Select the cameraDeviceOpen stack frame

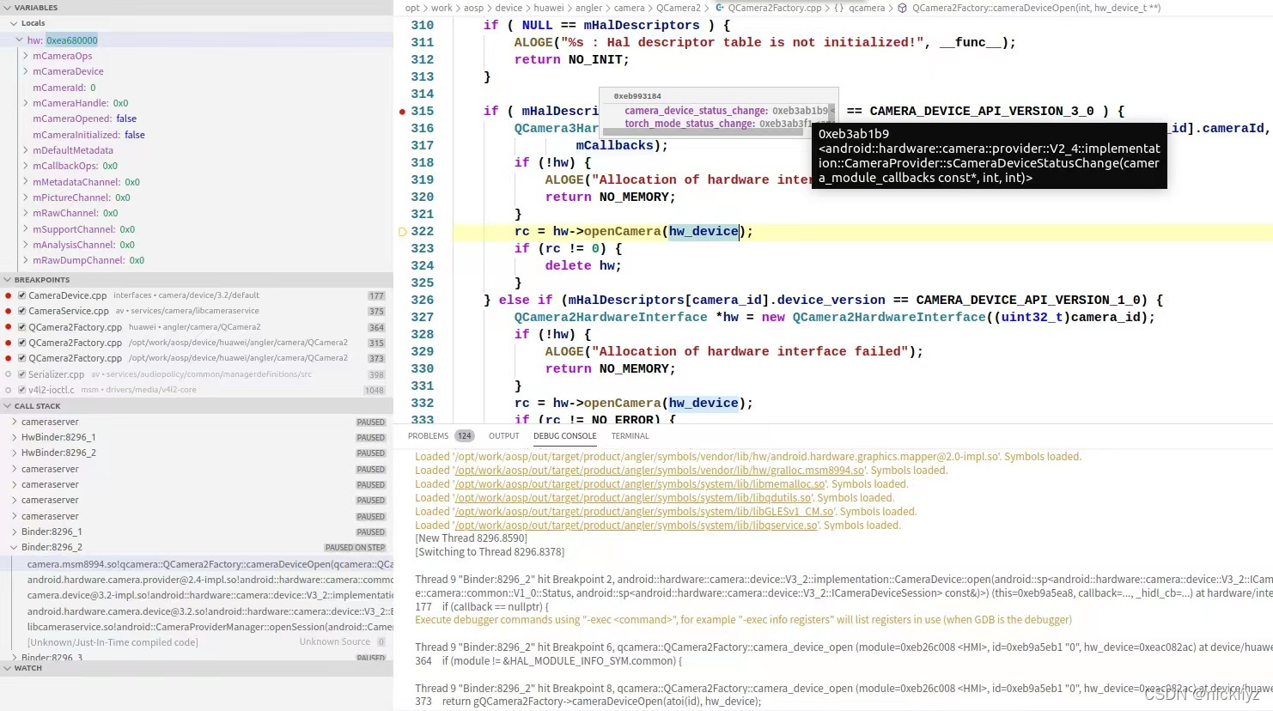(x=197, y=564)
